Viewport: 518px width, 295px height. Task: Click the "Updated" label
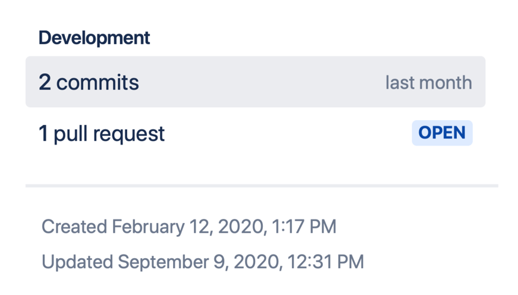(x=77, y=262)
